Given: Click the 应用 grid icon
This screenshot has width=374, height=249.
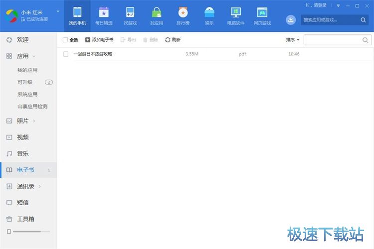Looking at the screenshot, I should [x=9, y=56].
